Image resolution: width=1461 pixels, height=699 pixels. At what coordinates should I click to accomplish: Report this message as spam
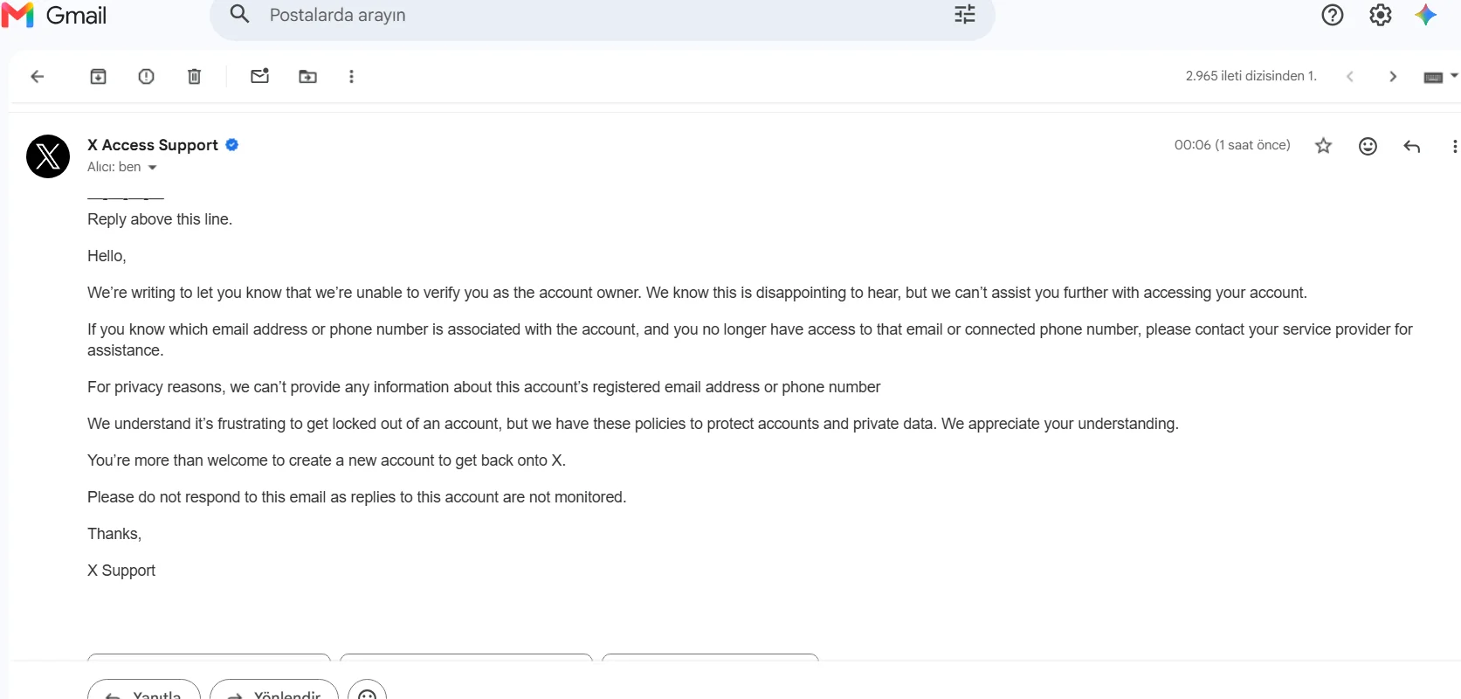[147, 77]
